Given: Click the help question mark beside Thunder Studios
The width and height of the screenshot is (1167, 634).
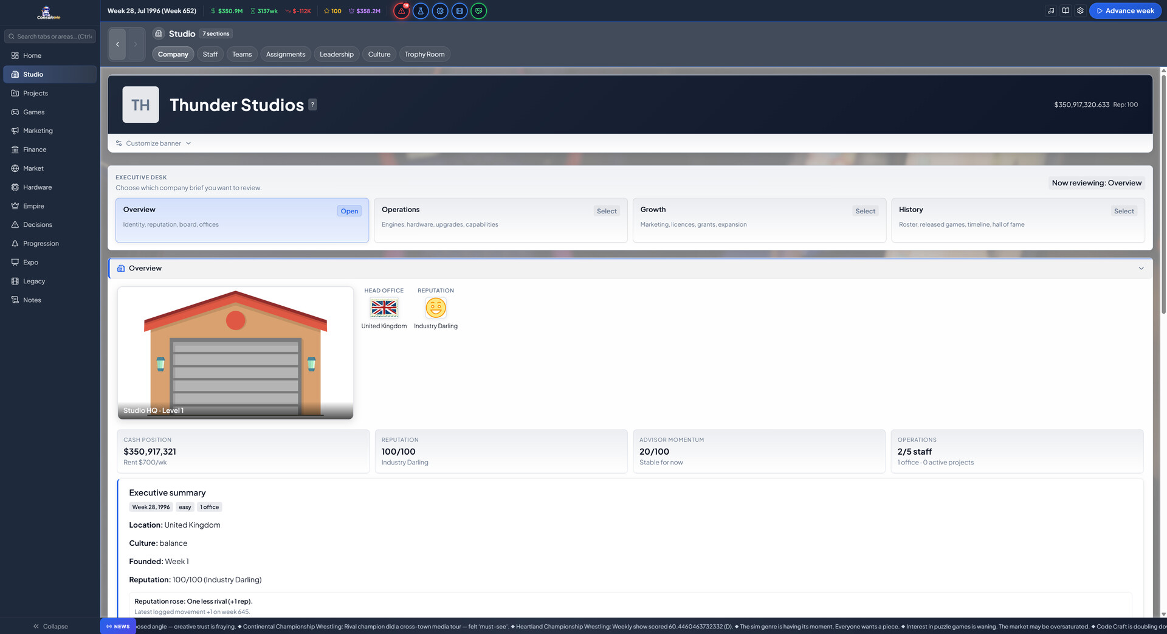Looking at the screenshot, I should tap(312, 105).
